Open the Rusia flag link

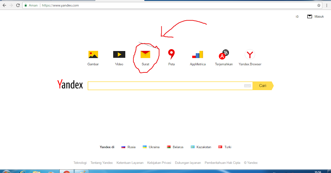[123, 147]
